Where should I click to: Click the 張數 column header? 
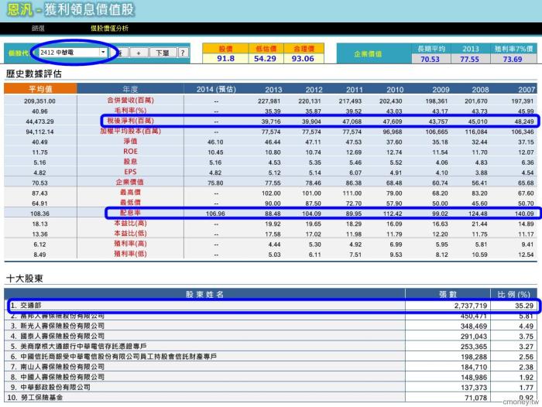pyautogui.click(x=448, y=294)
